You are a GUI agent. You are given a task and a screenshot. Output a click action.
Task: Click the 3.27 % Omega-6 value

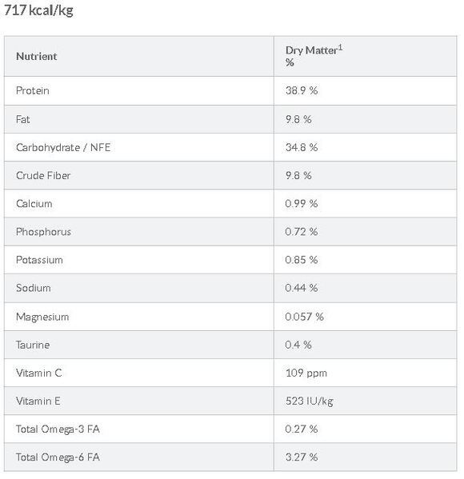click(302, 457)
